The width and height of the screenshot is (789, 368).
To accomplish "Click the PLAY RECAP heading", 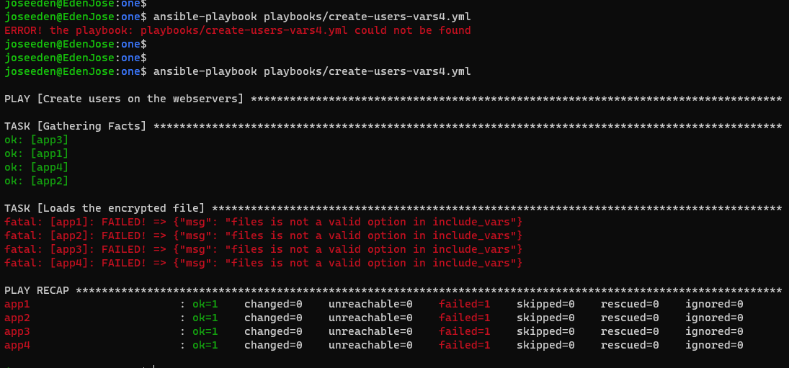I will click(x=40, y=290).
